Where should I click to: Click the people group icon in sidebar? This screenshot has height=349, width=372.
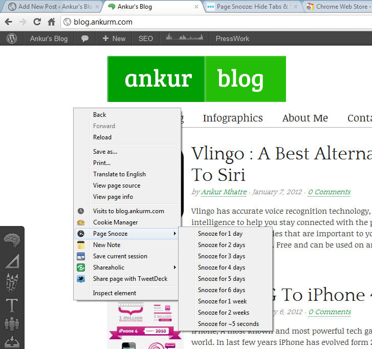[x=12, y=324]
